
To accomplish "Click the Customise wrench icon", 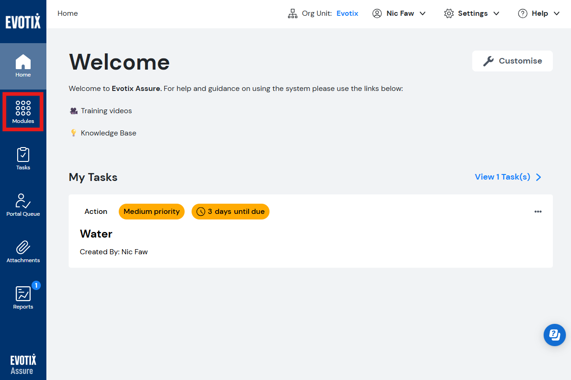I will pos(488,61).
